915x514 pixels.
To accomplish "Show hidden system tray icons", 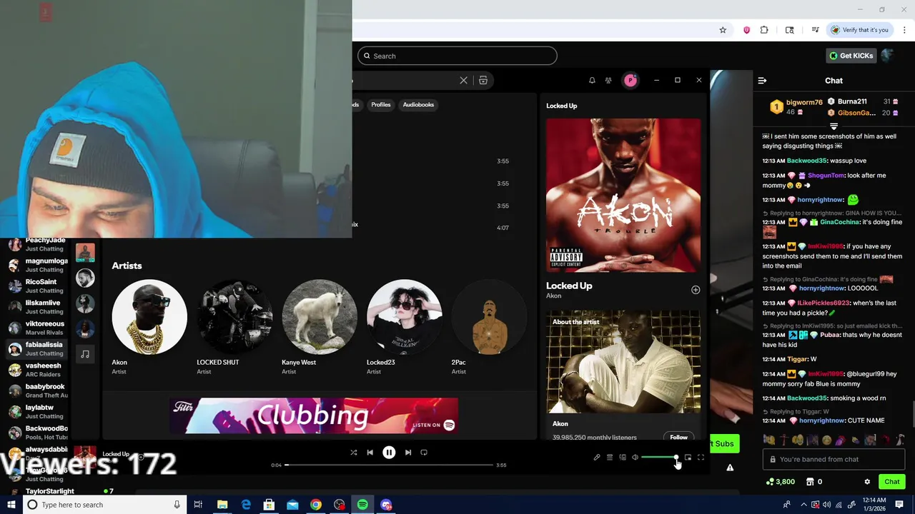I will click(803, 505).
